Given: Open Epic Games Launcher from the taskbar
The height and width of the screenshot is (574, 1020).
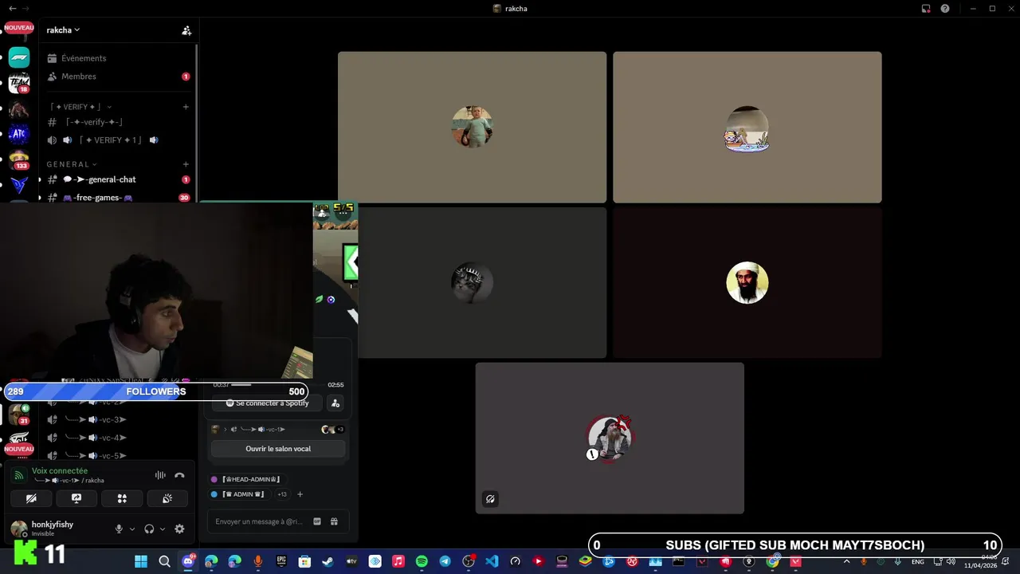Looking at the screenshot, I should click(x=281, y=561).
